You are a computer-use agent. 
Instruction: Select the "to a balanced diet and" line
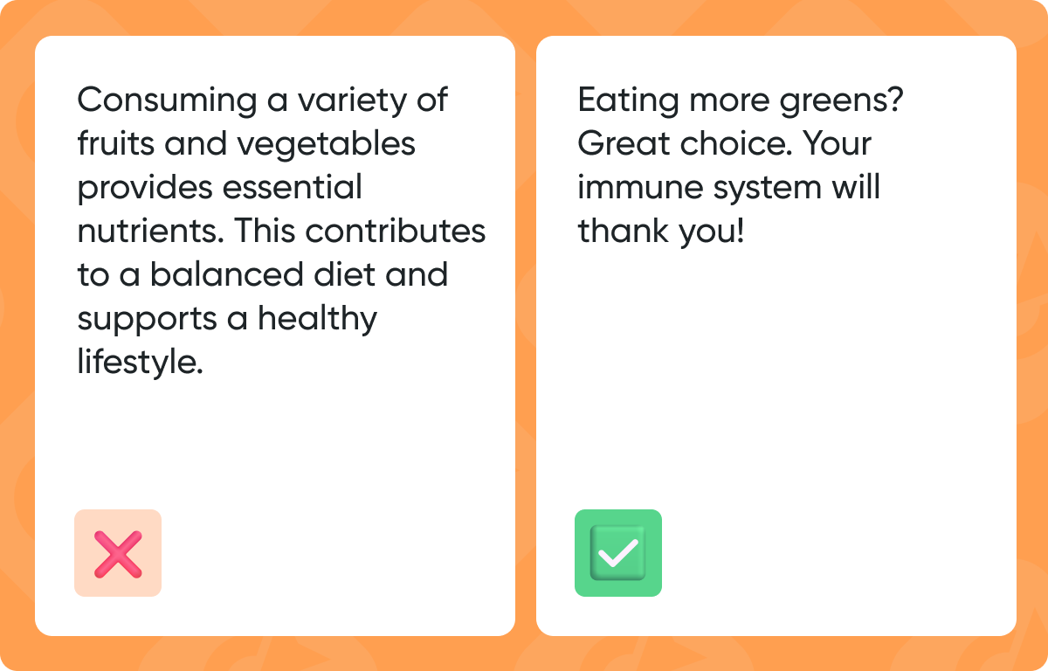262,275
